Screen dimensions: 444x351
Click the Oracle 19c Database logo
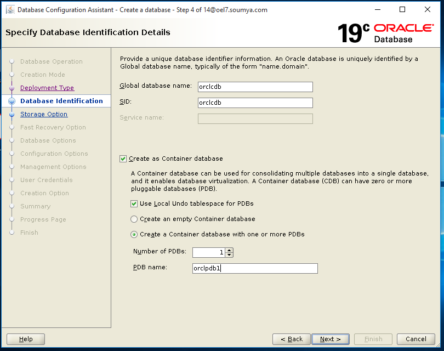point(385,33)
